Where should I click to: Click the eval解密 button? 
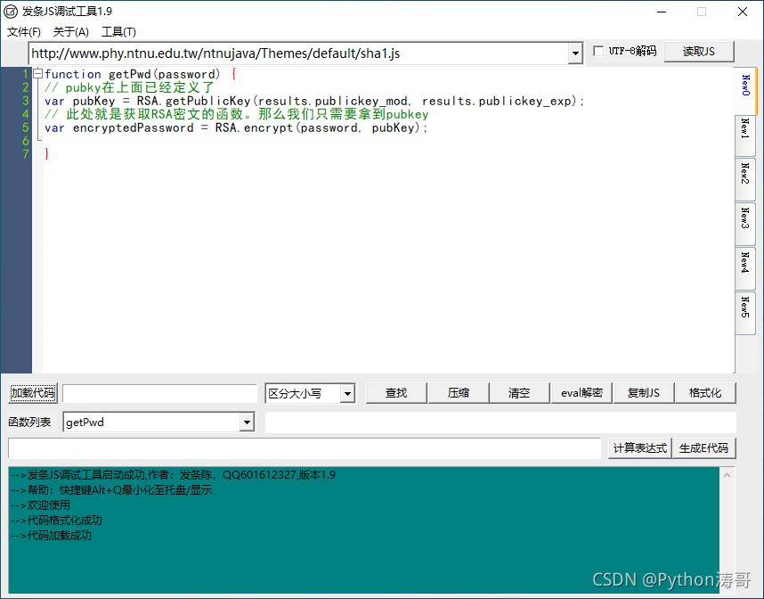[581, 393]
